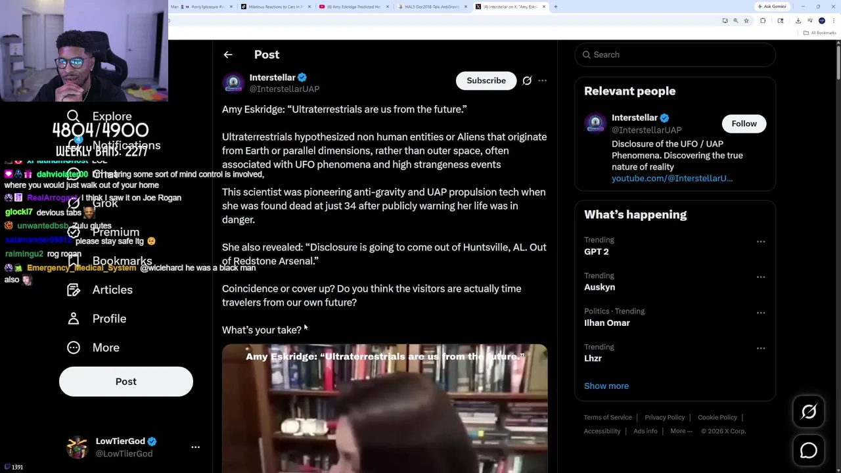The height and width of the screenshot is (473, 841).
Task: Open browser zoom magnifier icon
Action: pos(736,21)
